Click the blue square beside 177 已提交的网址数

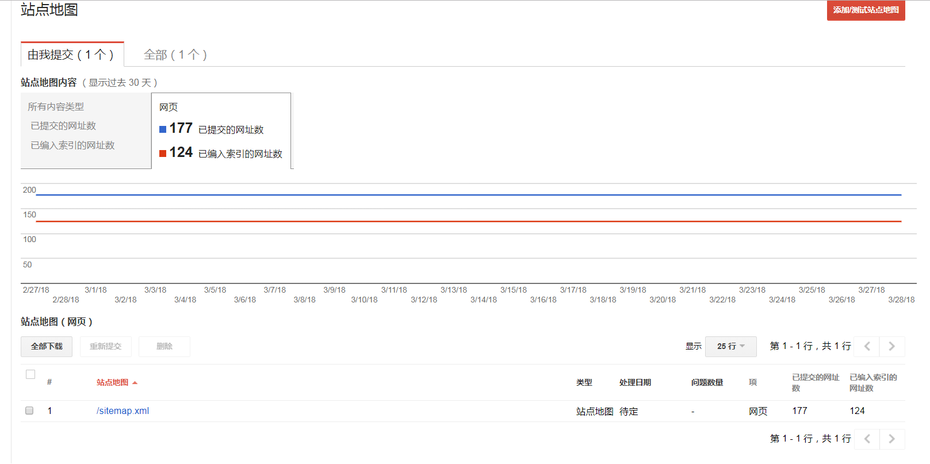(163, 129)
